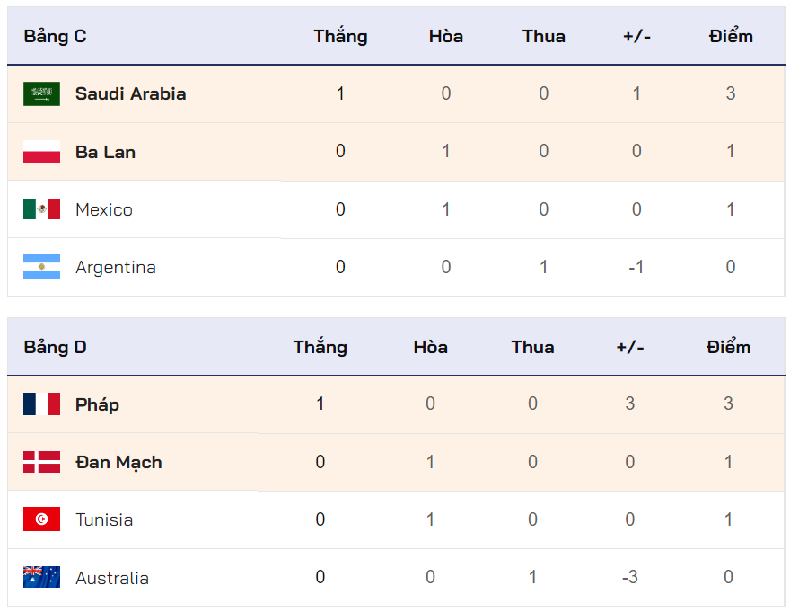This screenshot has width=790, height=612.
Task: Open the Pháp team link
Action: (x=97, y=404)
